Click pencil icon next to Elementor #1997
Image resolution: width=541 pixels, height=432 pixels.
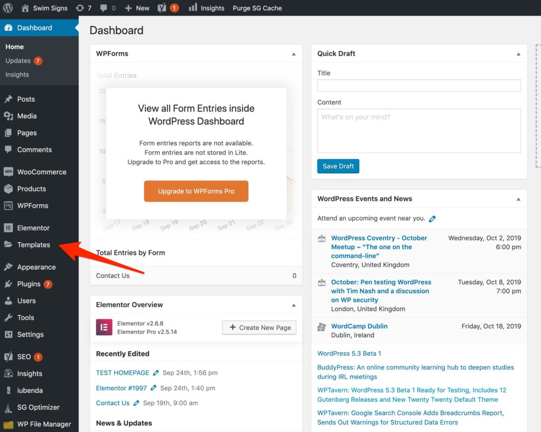pos(153,388)
